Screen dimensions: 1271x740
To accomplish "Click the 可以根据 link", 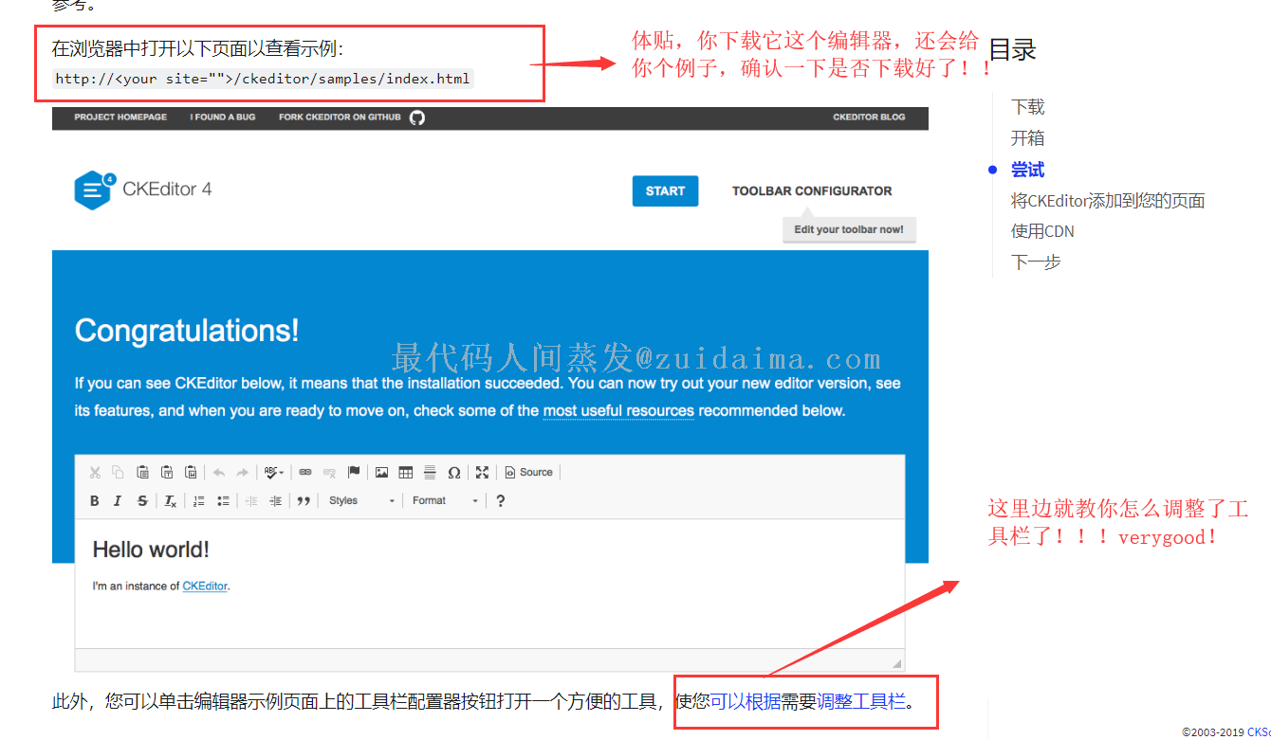I will [x=746, y=702].
